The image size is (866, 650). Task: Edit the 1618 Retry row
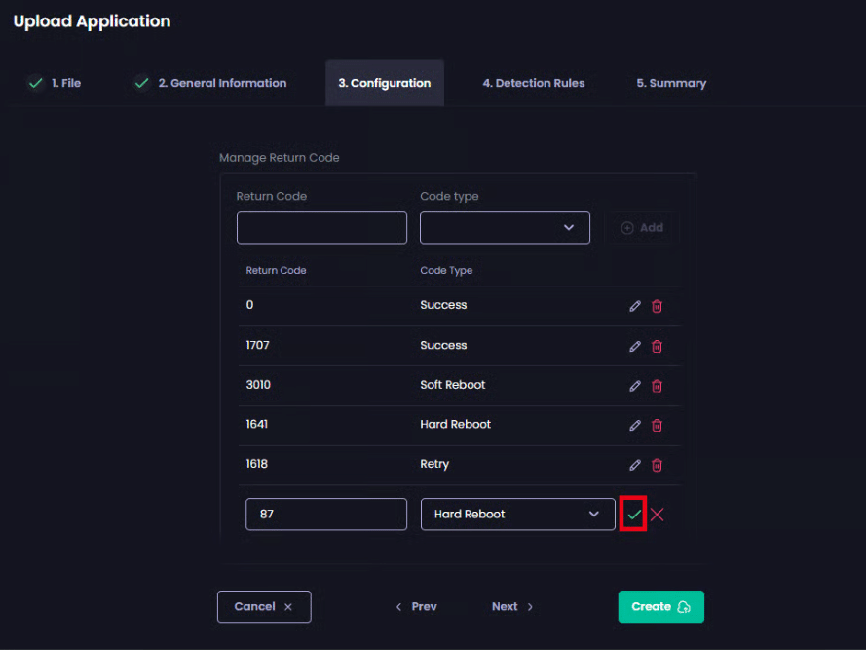click(635, 465)
